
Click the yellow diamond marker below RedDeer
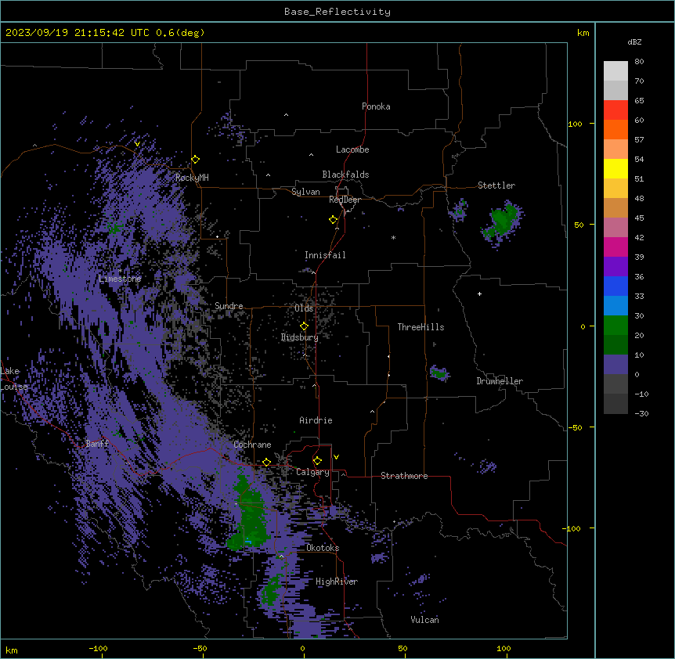pos(334,220)
